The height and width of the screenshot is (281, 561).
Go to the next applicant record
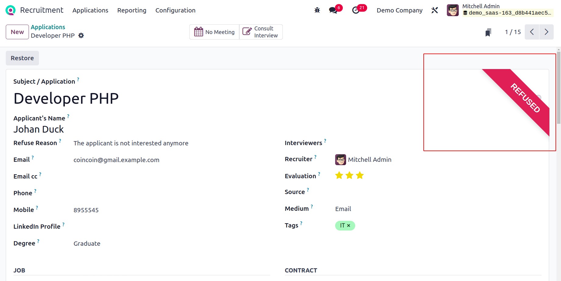546,32
